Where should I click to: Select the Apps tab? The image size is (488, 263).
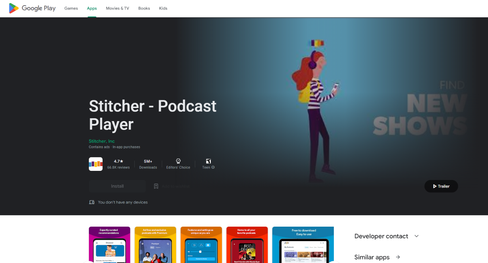coord(92,8)
